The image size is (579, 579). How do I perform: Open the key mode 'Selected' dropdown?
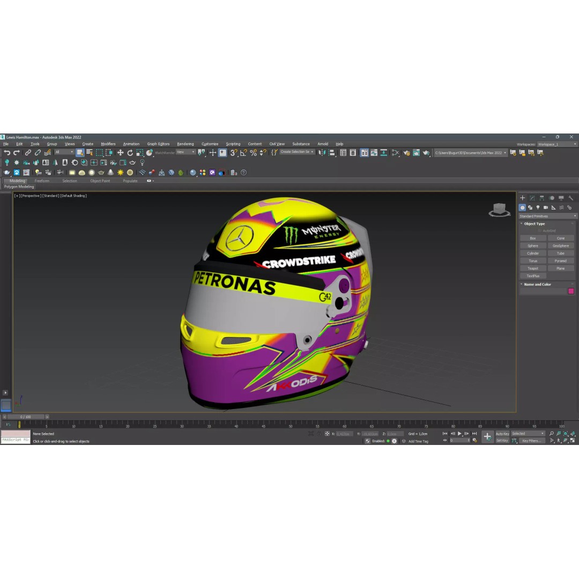[528, 434]
